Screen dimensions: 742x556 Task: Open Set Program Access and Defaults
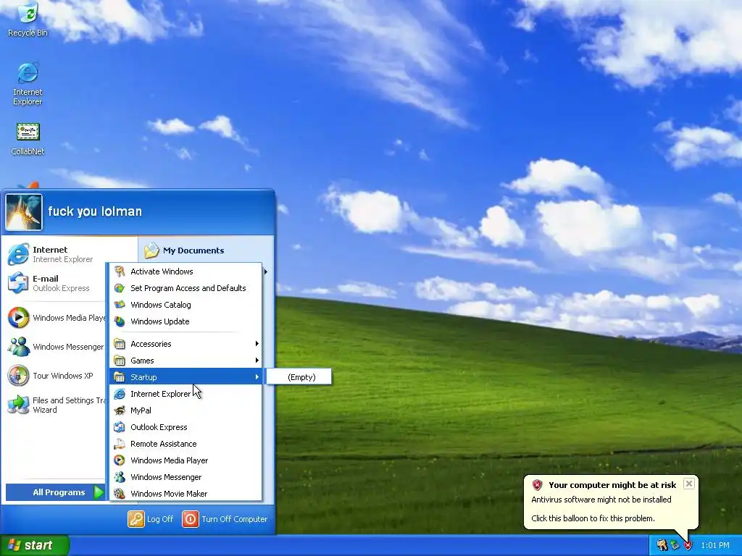pos(186,288)
